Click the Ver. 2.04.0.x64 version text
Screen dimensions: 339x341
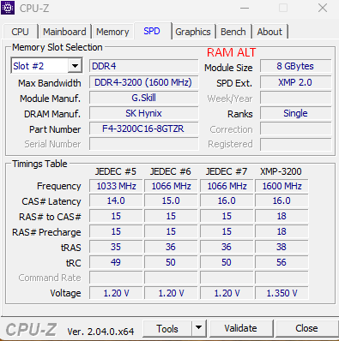[x=100, y=332]
